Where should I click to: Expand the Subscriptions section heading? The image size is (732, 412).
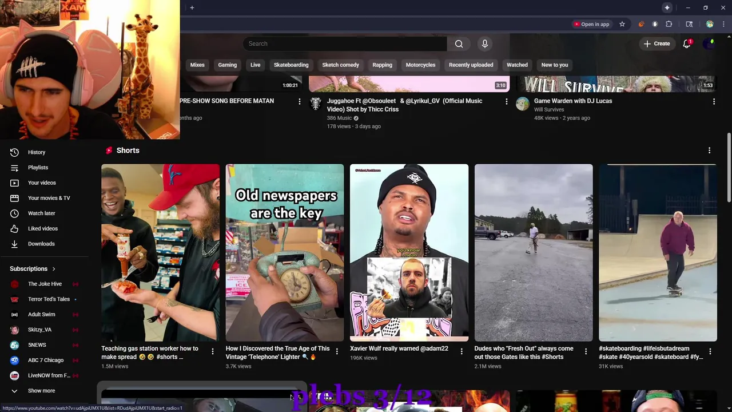tap(33, 269)
